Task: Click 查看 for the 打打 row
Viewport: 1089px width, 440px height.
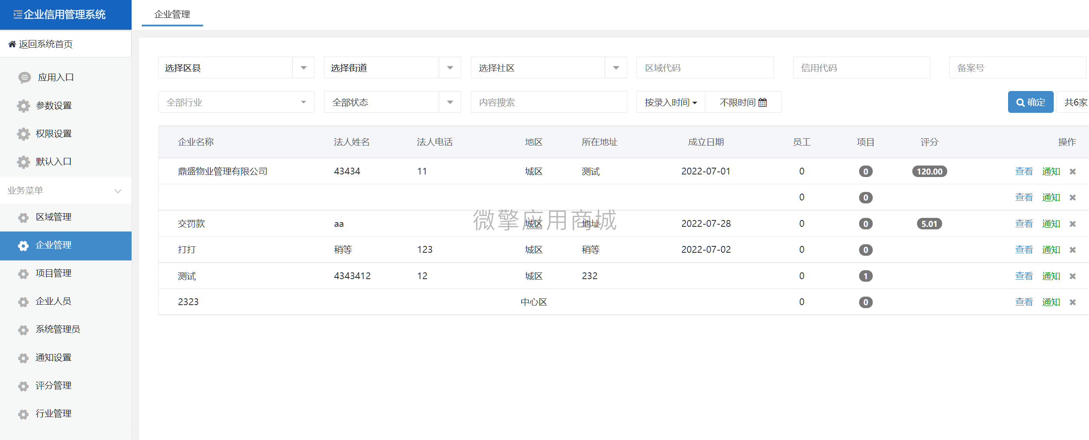Action: pos(1024,250)
